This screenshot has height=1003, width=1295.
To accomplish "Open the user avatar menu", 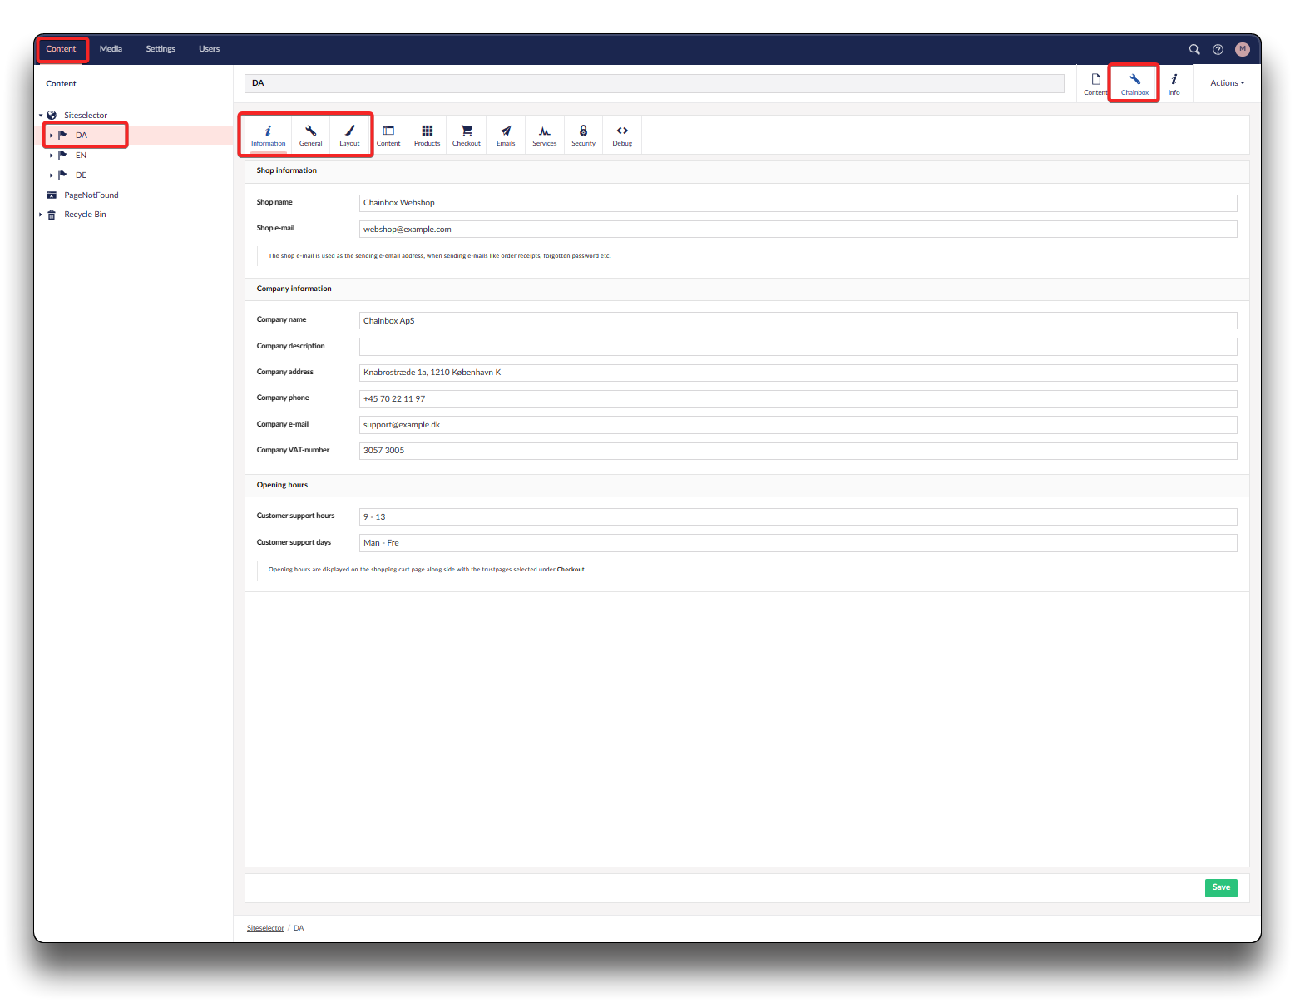I will point(1242,49).
